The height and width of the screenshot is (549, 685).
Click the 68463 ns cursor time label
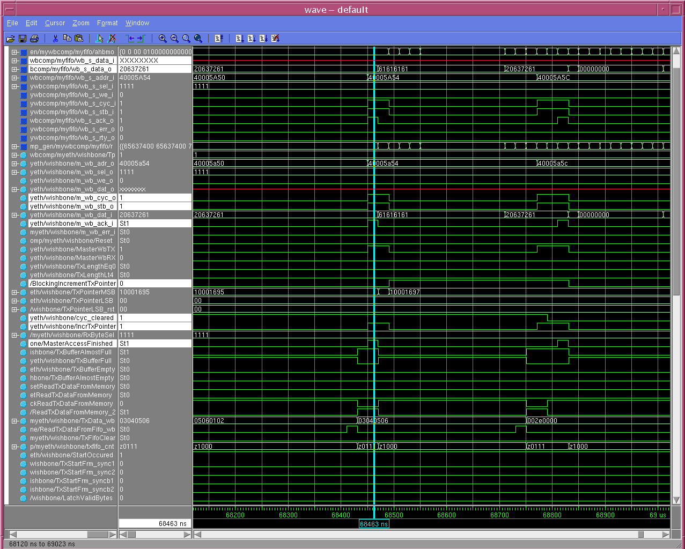click(x=374, y=524)
